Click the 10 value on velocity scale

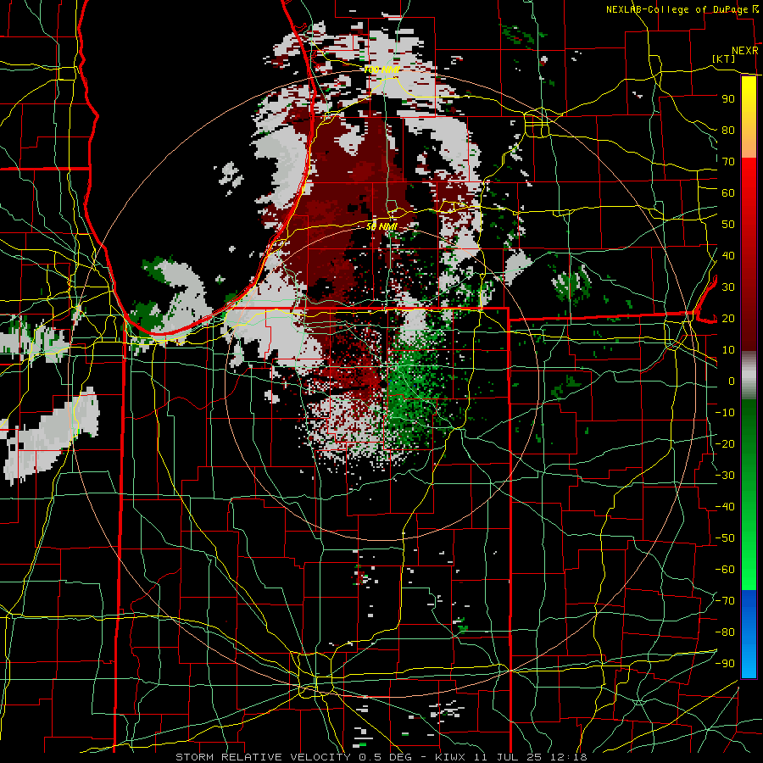point(728,350)
